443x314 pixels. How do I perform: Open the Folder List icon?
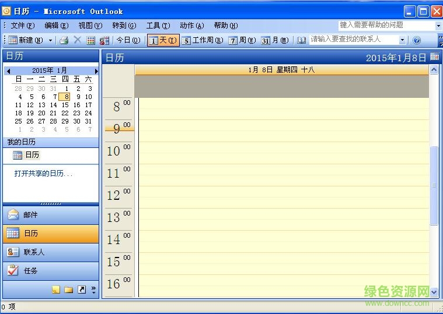[x=68, y=290]
